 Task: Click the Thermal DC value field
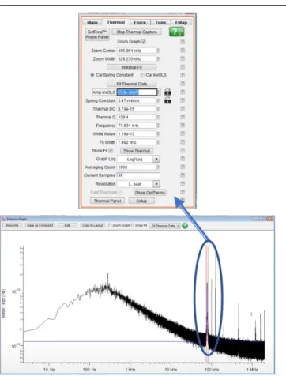[x=137, y=109]
